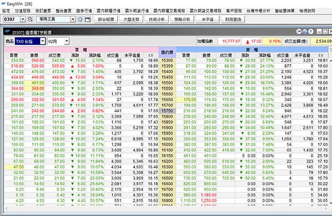The image size is (332, 216).
Task: Click the EasyWin logo in panel title
Action: (x=8, y=32)
